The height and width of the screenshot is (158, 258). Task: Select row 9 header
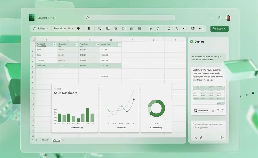(33, 88)
